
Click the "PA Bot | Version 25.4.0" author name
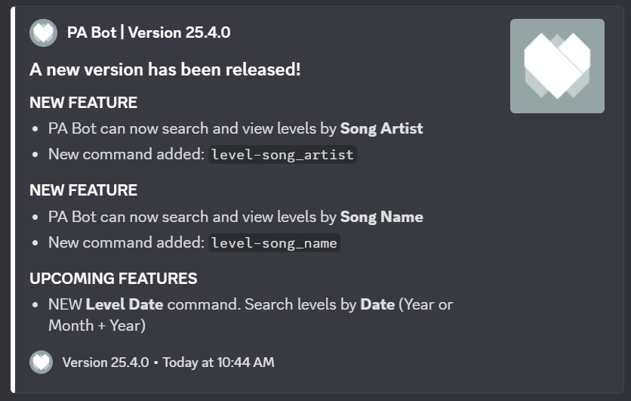[x=149, y=32]
